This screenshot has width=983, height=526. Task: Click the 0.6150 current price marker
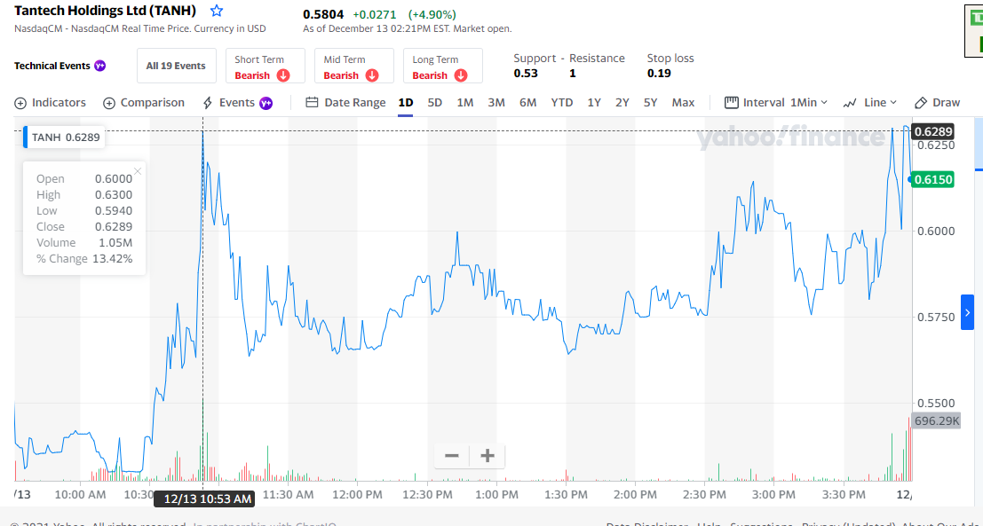(x=933, y=180)
